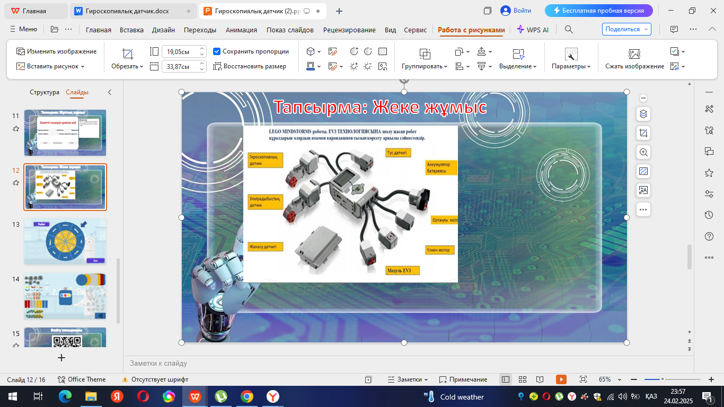Open the history clock icon in right sidebar
The width and height of the screenshot is (724, 407).
[709, 215]
